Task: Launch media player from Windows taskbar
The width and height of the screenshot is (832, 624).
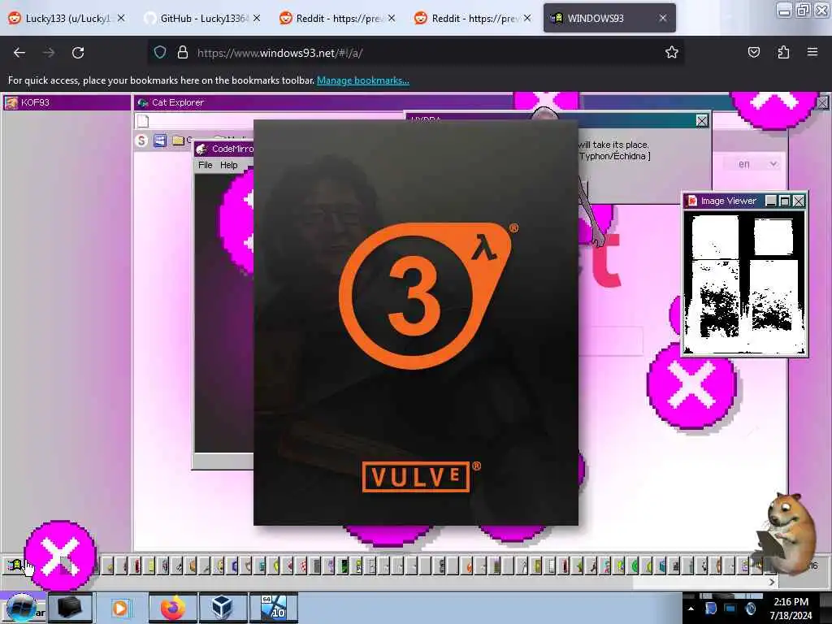Action: [x=120, y=608]
